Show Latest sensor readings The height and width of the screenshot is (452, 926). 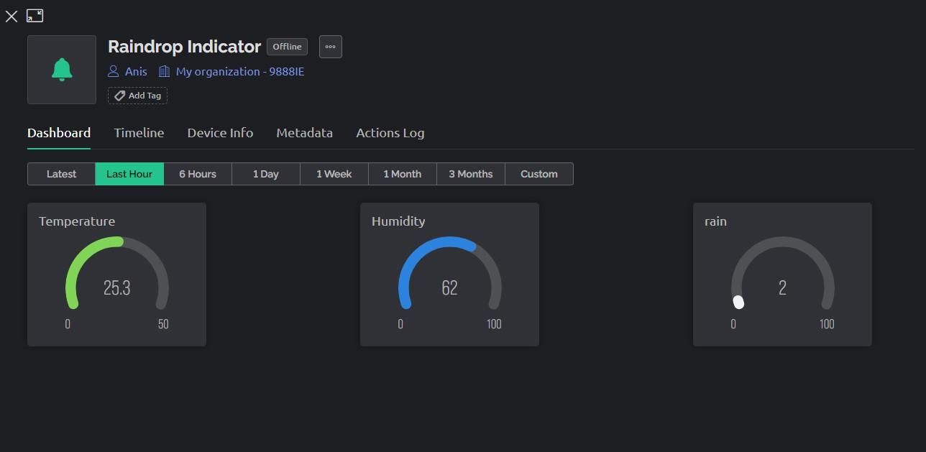coord(61,173)
